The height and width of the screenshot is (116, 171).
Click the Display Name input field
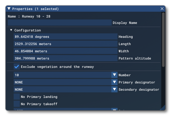[x=60, y=23]
